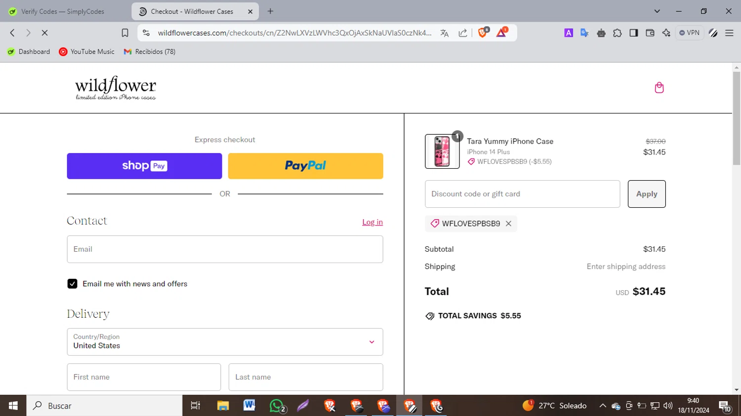Click the browser address bar URL

294,33
